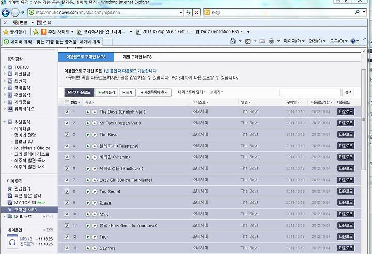Image resolution: width=372 pixels, height=254 pixels.
Task: Open 뮤직비디오 in the sidebar
Action: 24,109
